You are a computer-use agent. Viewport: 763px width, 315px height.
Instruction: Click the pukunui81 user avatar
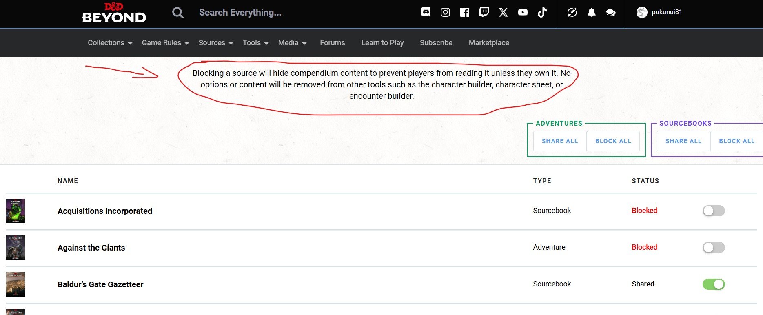click(x=642, y=12)
